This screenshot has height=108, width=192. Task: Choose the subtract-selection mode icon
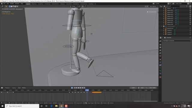[x=13, y=6]
